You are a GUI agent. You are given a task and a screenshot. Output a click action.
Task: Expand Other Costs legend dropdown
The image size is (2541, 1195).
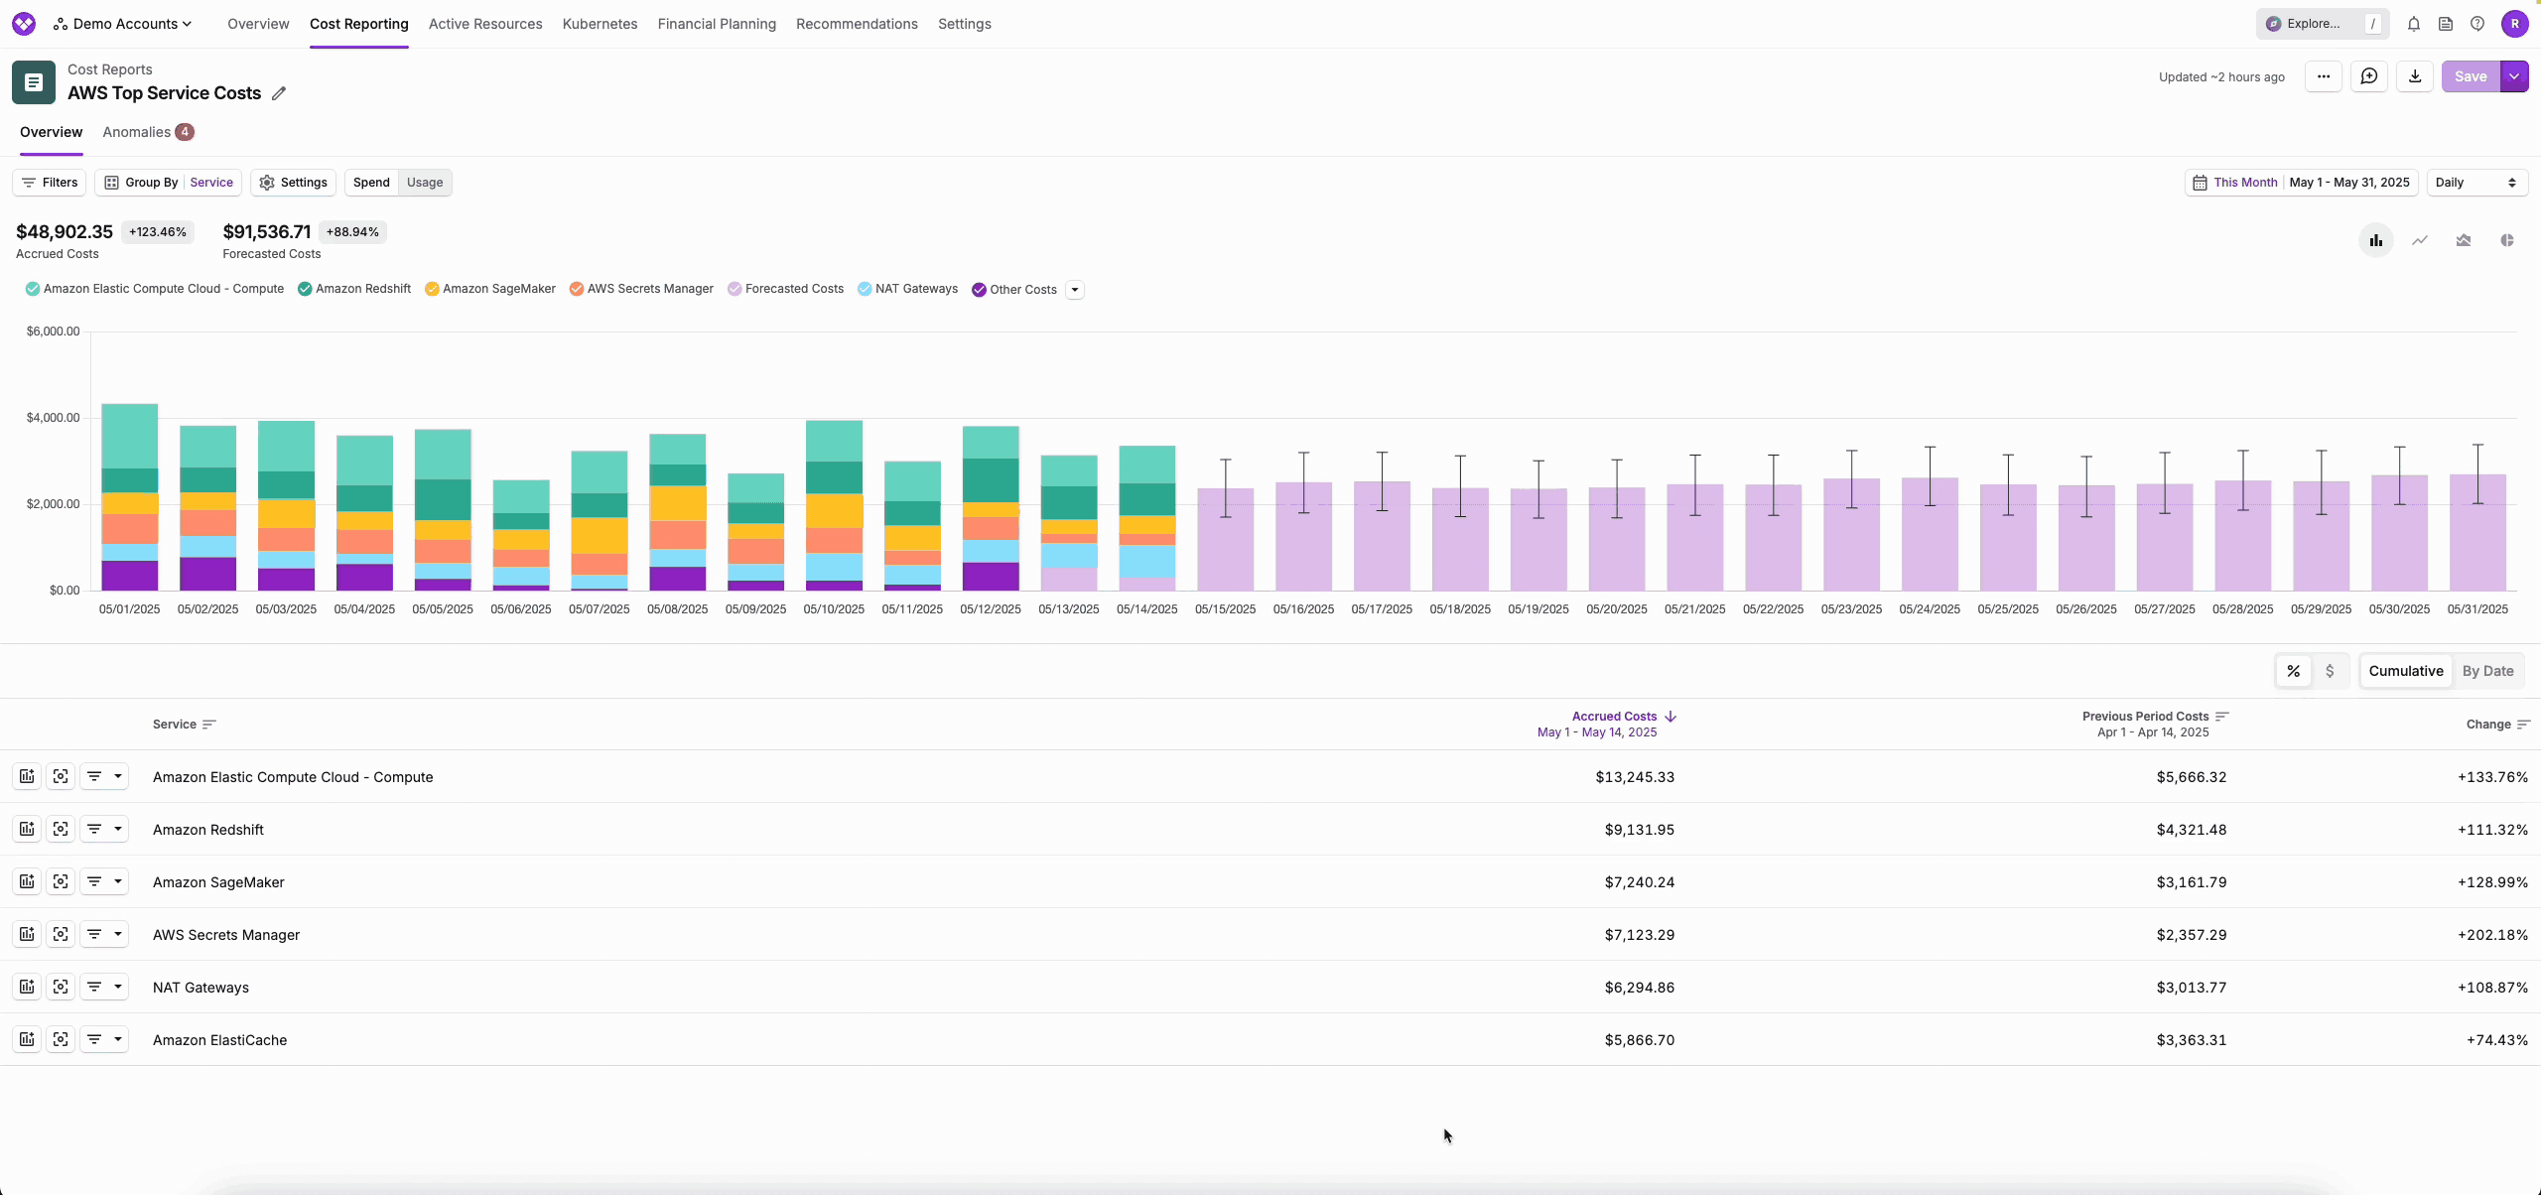[x=1074, y=290]
